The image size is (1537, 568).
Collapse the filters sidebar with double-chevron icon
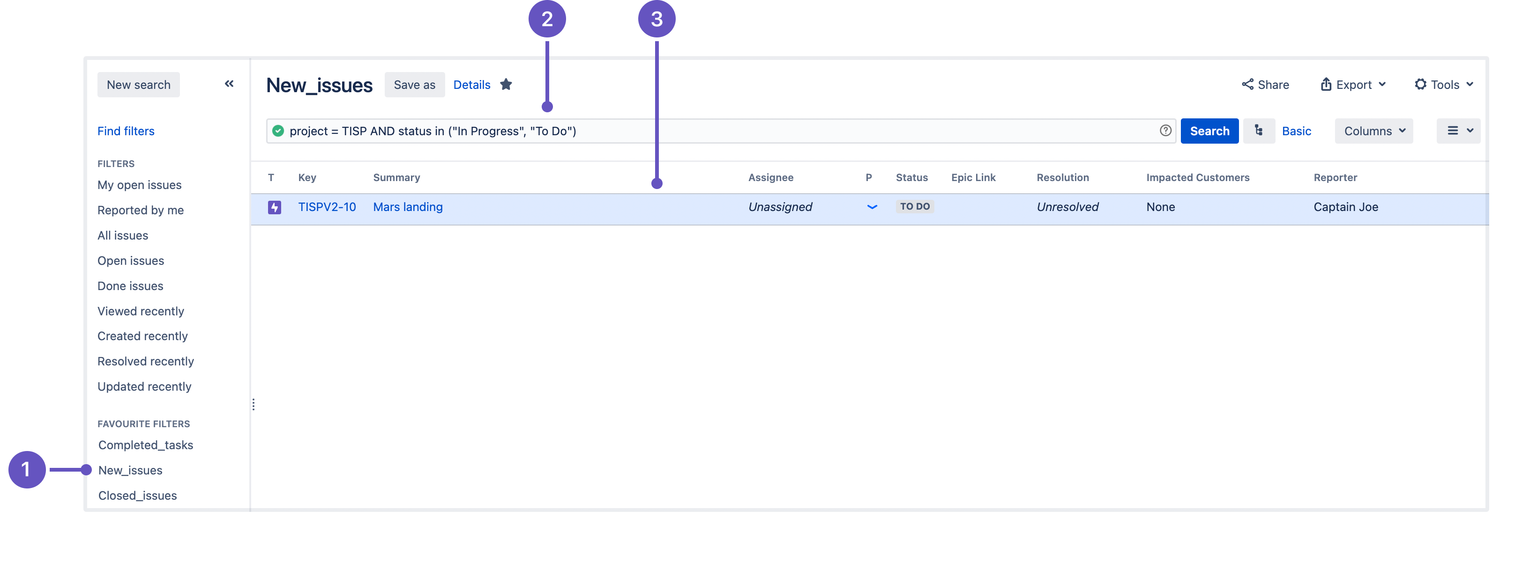point(229,84)
